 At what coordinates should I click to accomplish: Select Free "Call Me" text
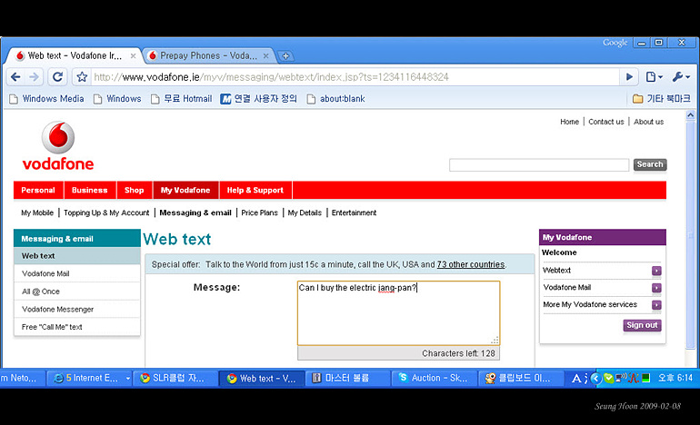click(77, 327)
